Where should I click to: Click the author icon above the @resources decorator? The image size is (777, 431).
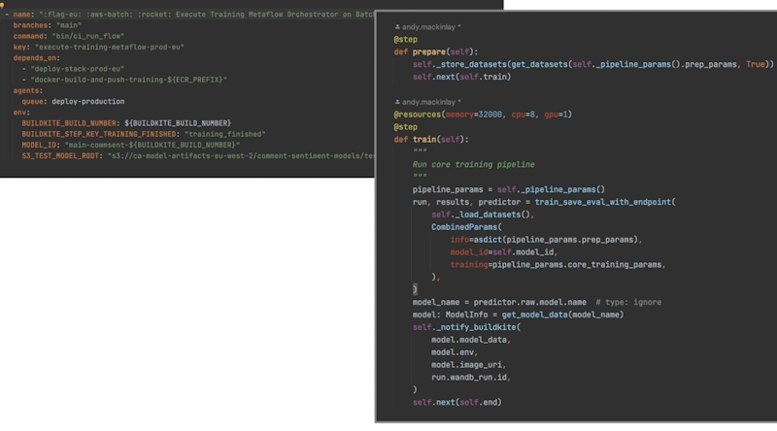coord(398,102)
